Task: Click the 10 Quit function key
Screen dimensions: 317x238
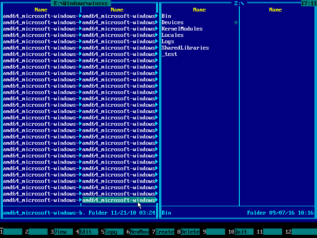Action: [x=241, y=232]
